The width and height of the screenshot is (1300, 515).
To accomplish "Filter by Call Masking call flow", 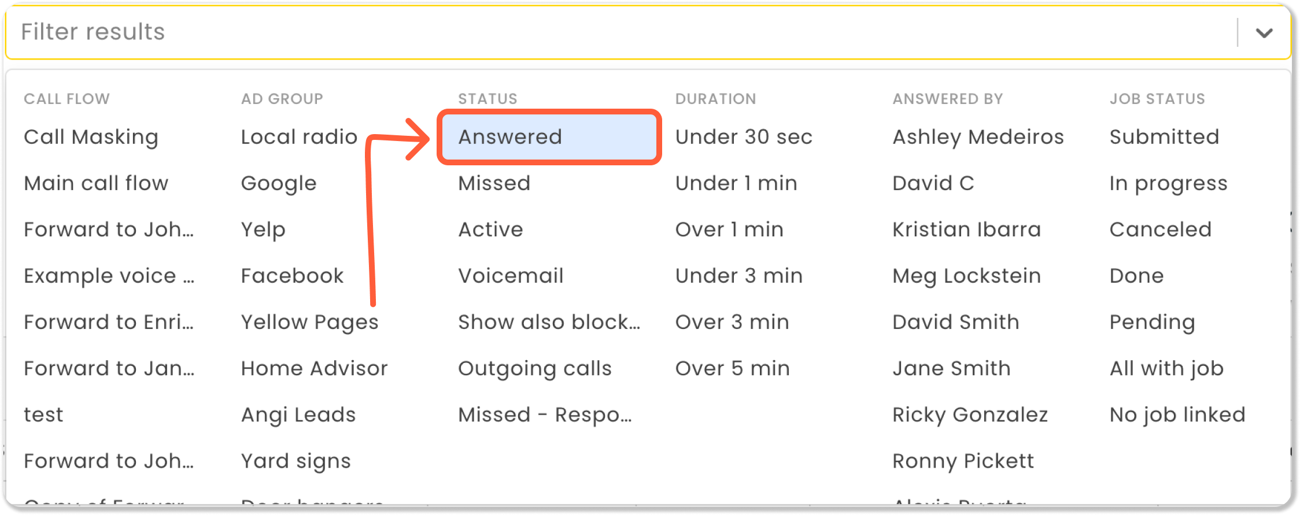I will 91,137.
